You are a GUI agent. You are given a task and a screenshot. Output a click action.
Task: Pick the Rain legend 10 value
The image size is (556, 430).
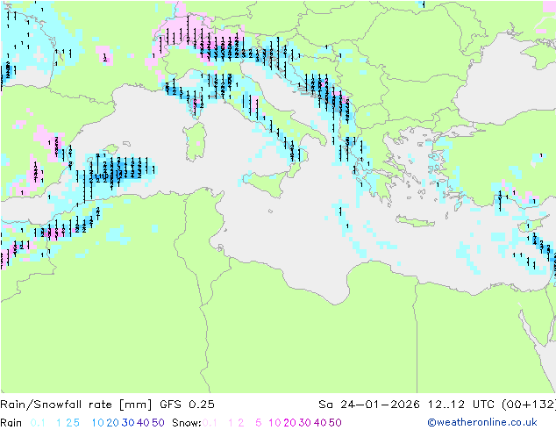pos(98,423)
